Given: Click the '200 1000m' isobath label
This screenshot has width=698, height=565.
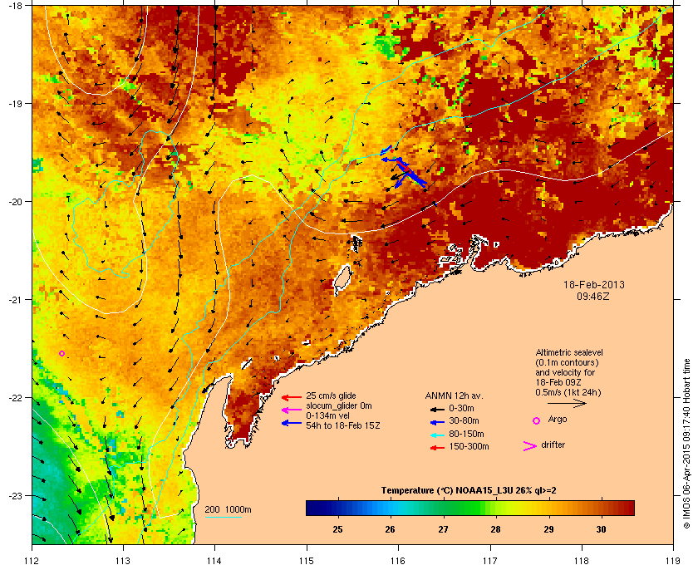Looking at the screenshot, I should tap(228, 509).
